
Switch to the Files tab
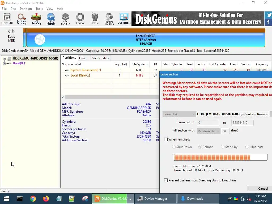click(82, 58)
